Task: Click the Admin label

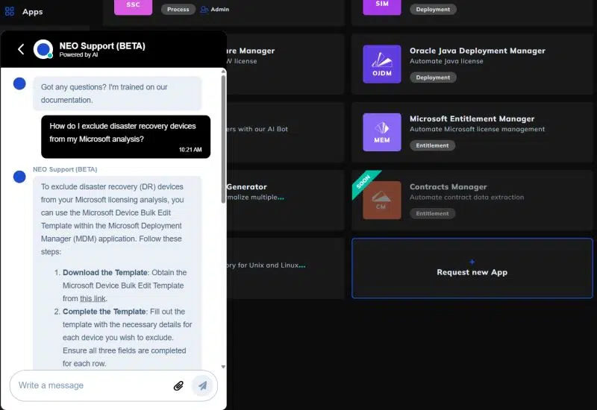Action: 220,9
